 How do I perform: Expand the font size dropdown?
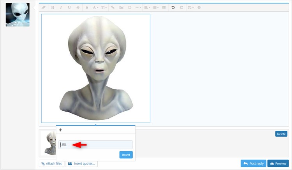point(104,7)
